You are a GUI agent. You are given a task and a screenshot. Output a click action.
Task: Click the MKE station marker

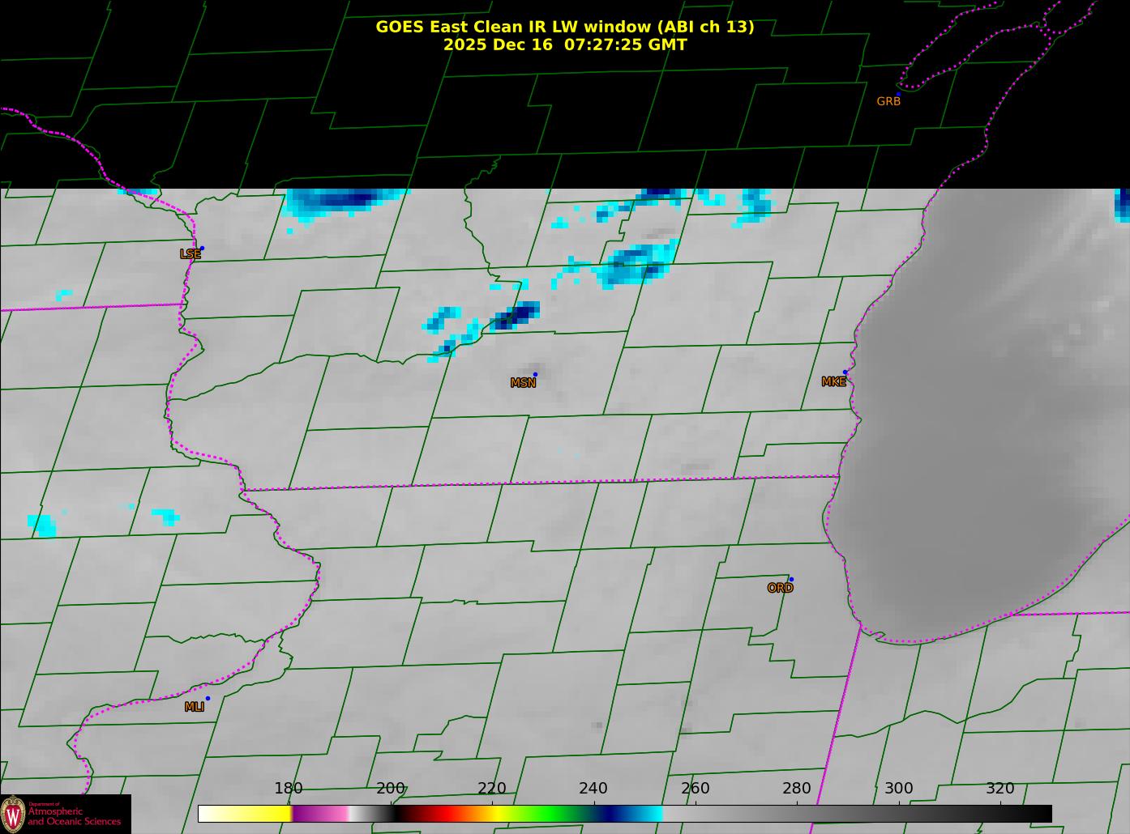845,372
